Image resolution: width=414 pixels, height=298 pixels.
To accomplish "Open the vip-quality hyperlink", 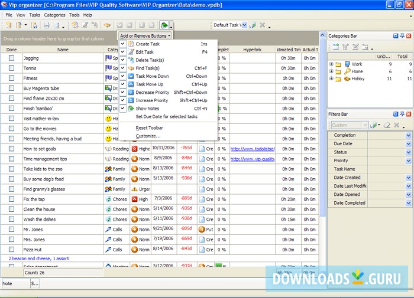I will pos(253,159).
